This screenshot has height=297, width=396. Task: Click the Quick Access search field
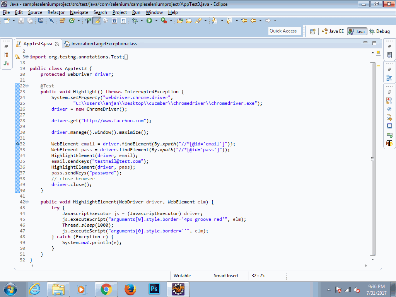click(284, 31)
